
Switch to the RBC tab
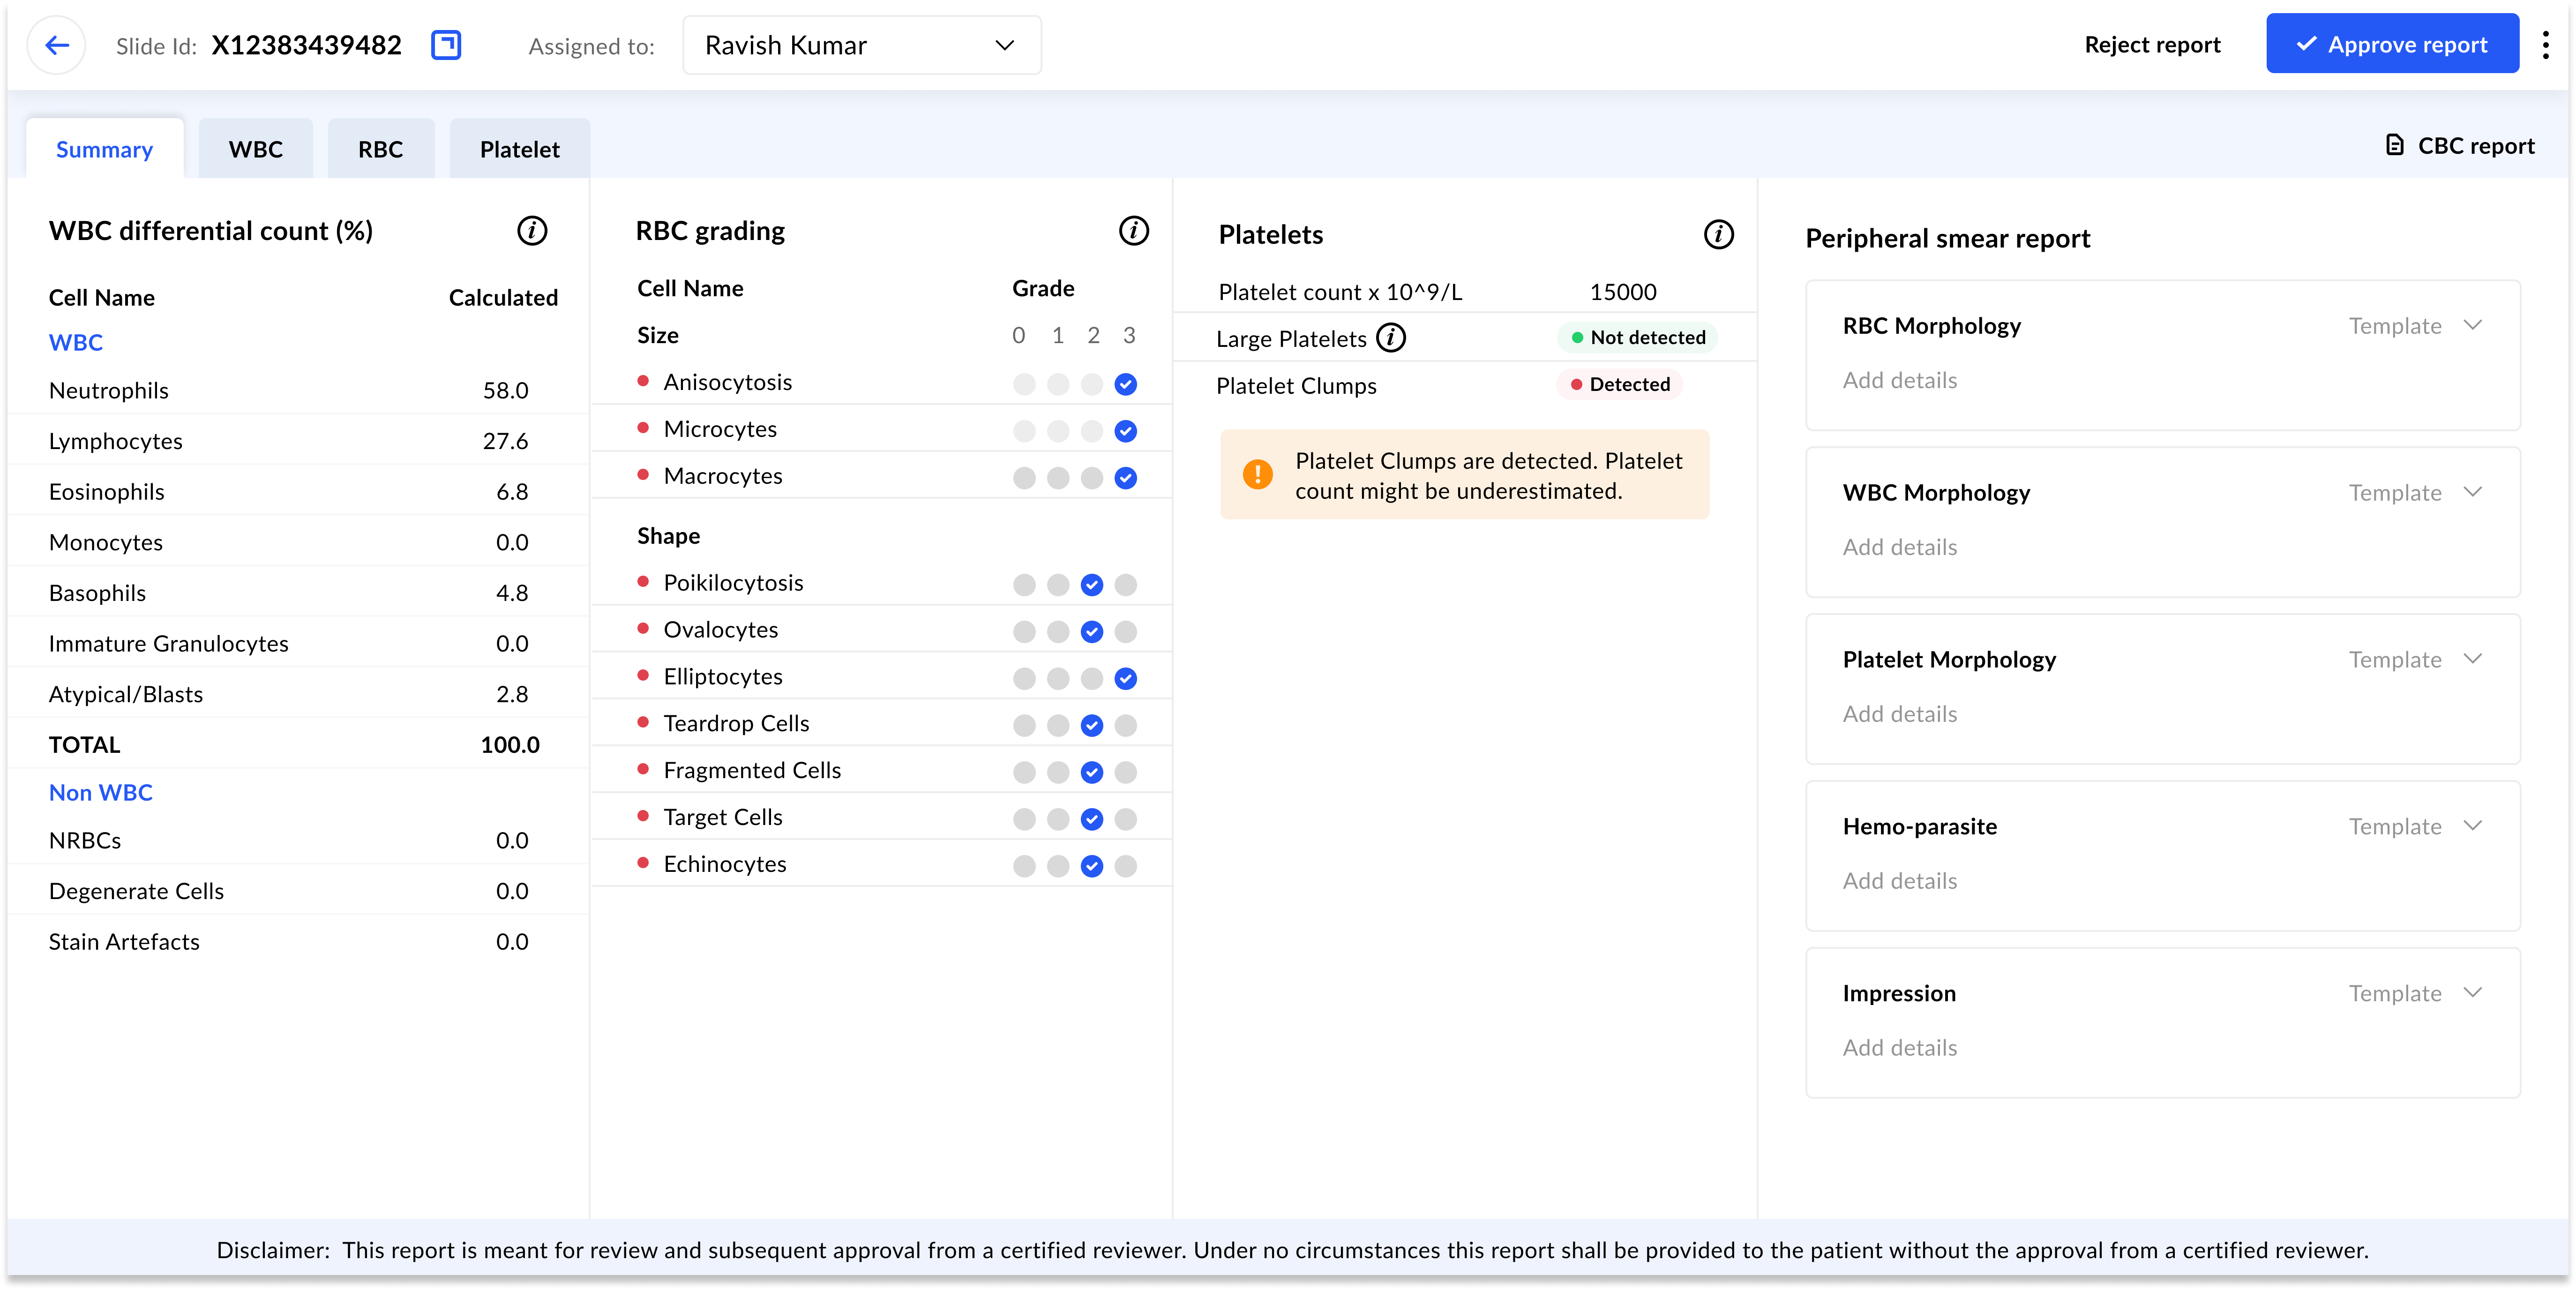pyautogui.click(x=381, y=149)
